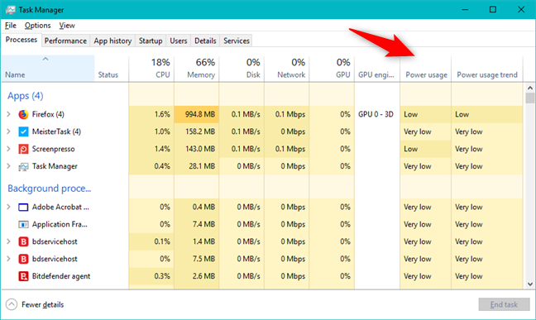Sort by the Power usage trend header

487,69
